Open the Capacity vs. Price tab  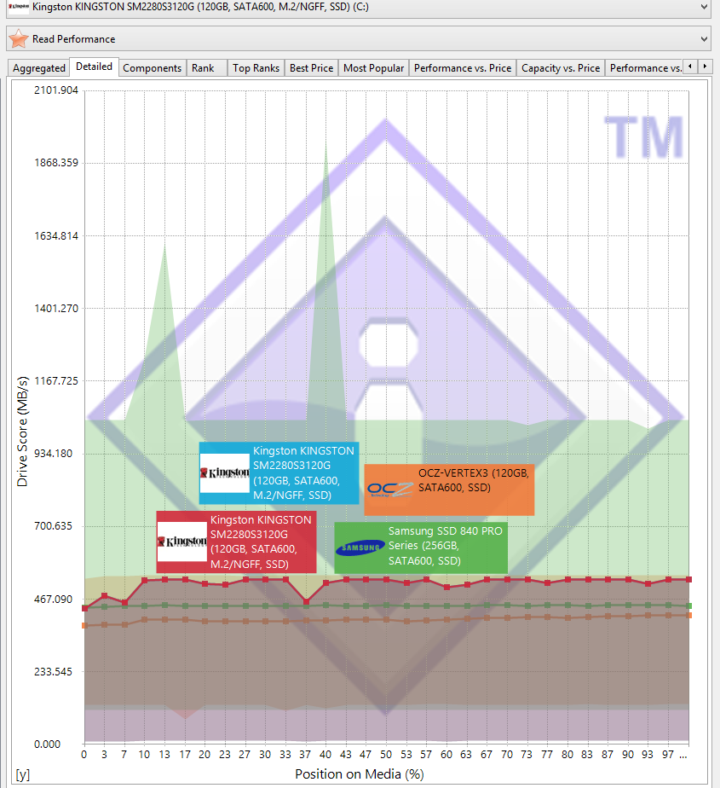[x=561, y=68]
